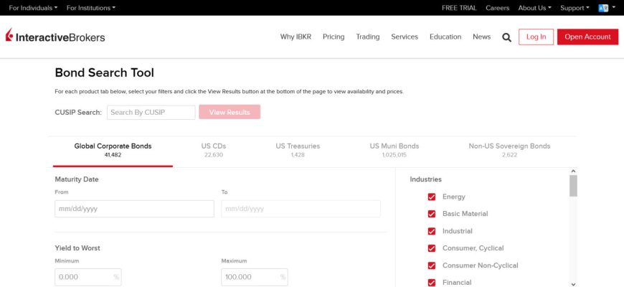Click the Maturity Date From field
624x287 pixels.
click(135, 209)
